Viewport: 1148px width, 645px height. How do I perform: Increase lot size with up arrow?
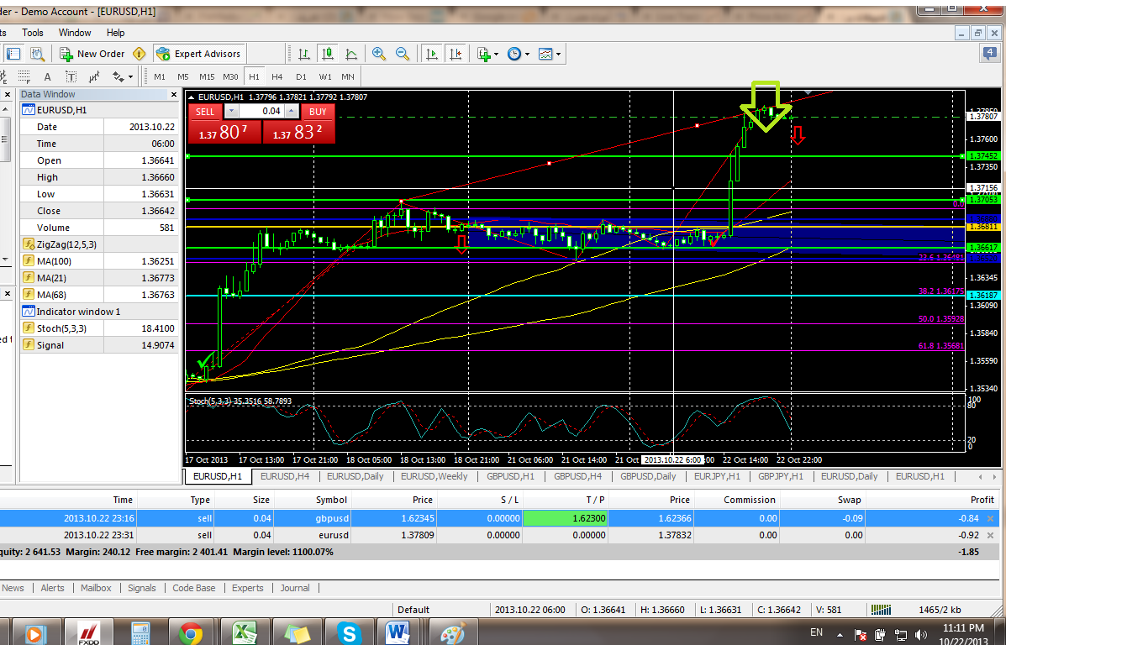(x=292, y=111)
